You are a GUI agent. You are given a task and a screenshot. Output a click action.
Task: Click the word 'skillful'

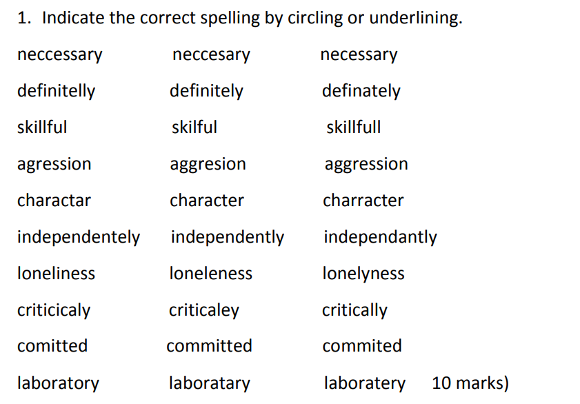[x=42, y=127]
